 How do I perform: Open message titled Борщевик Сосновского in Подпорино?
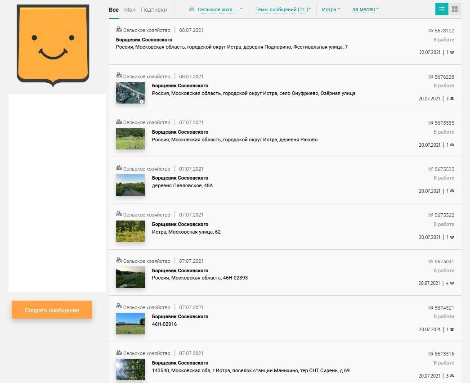tap(144, 40)
